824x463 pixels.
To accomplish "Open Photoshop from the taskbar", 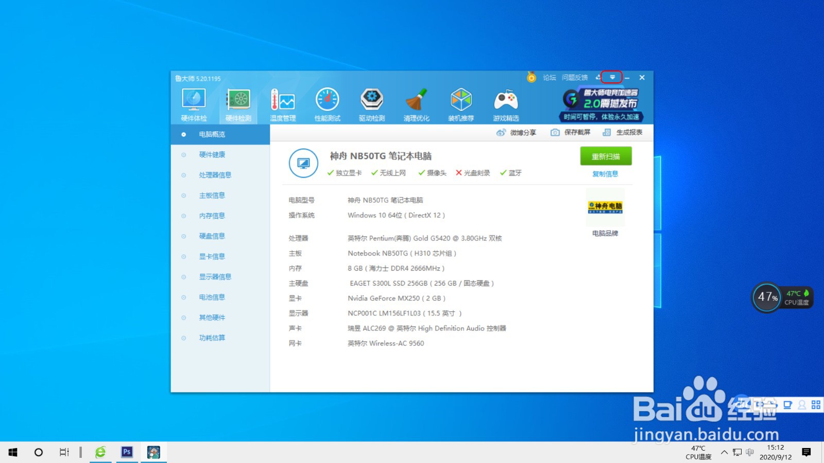I will pyautogui.click(x=127, y=452).
